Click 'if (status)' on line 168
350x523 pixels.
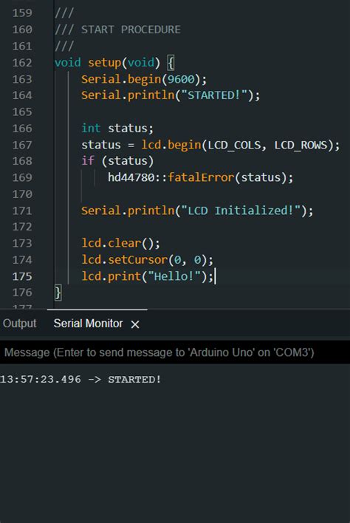117,161
